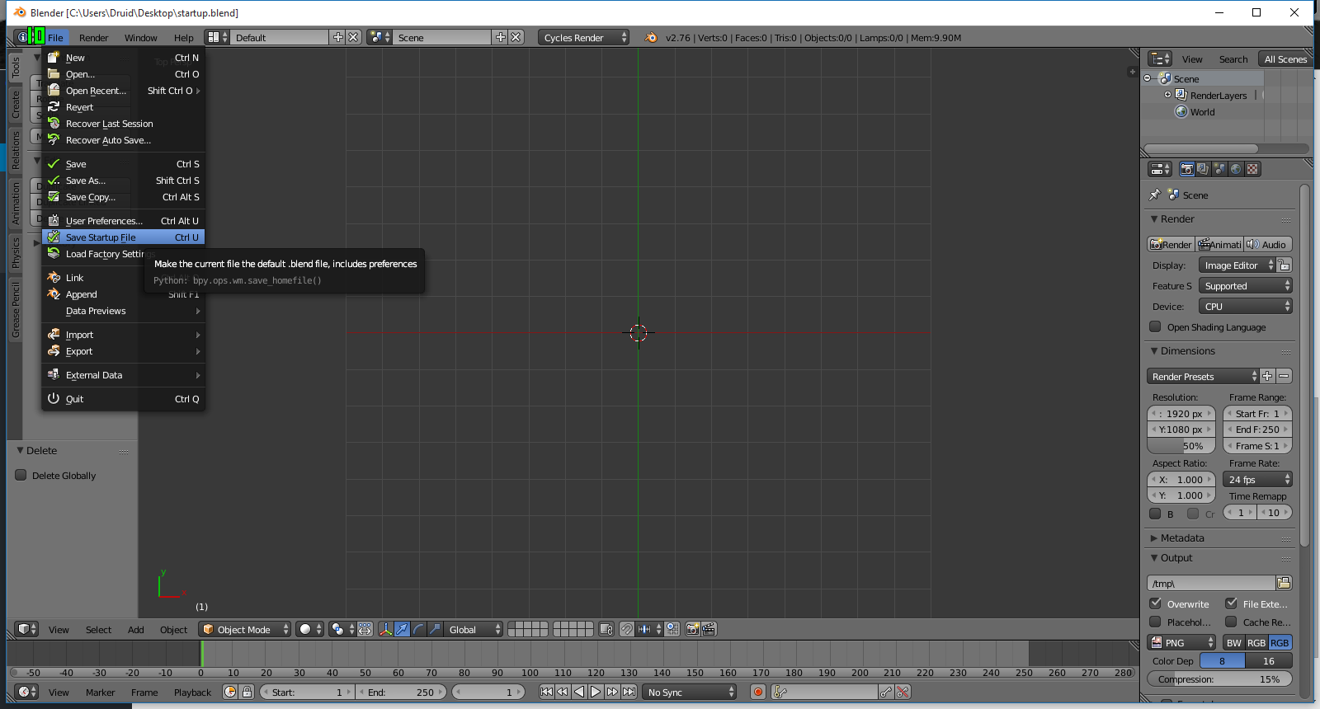Open the Device CPU dropdown
Viewport: 1320px width, 709px height.
point(1245,306)
